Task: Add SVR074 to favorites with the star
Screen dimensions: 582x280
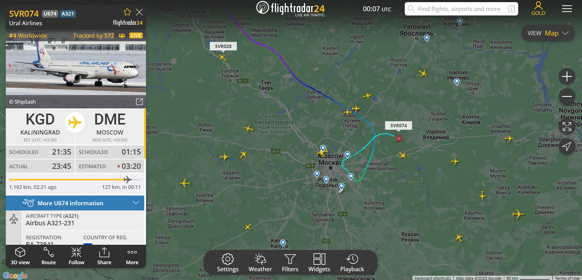Action: click(x=127, y=12)
